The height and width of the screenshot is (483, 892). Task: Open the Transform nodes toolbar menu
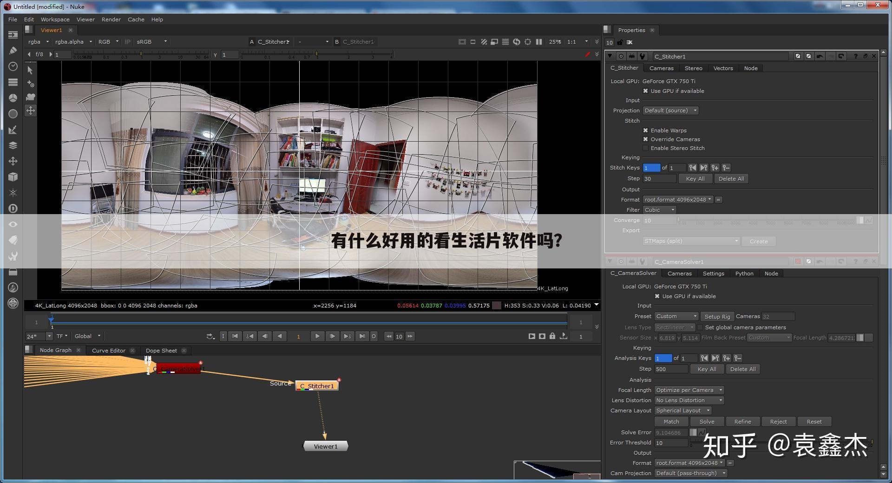click(x=13, y=161)
